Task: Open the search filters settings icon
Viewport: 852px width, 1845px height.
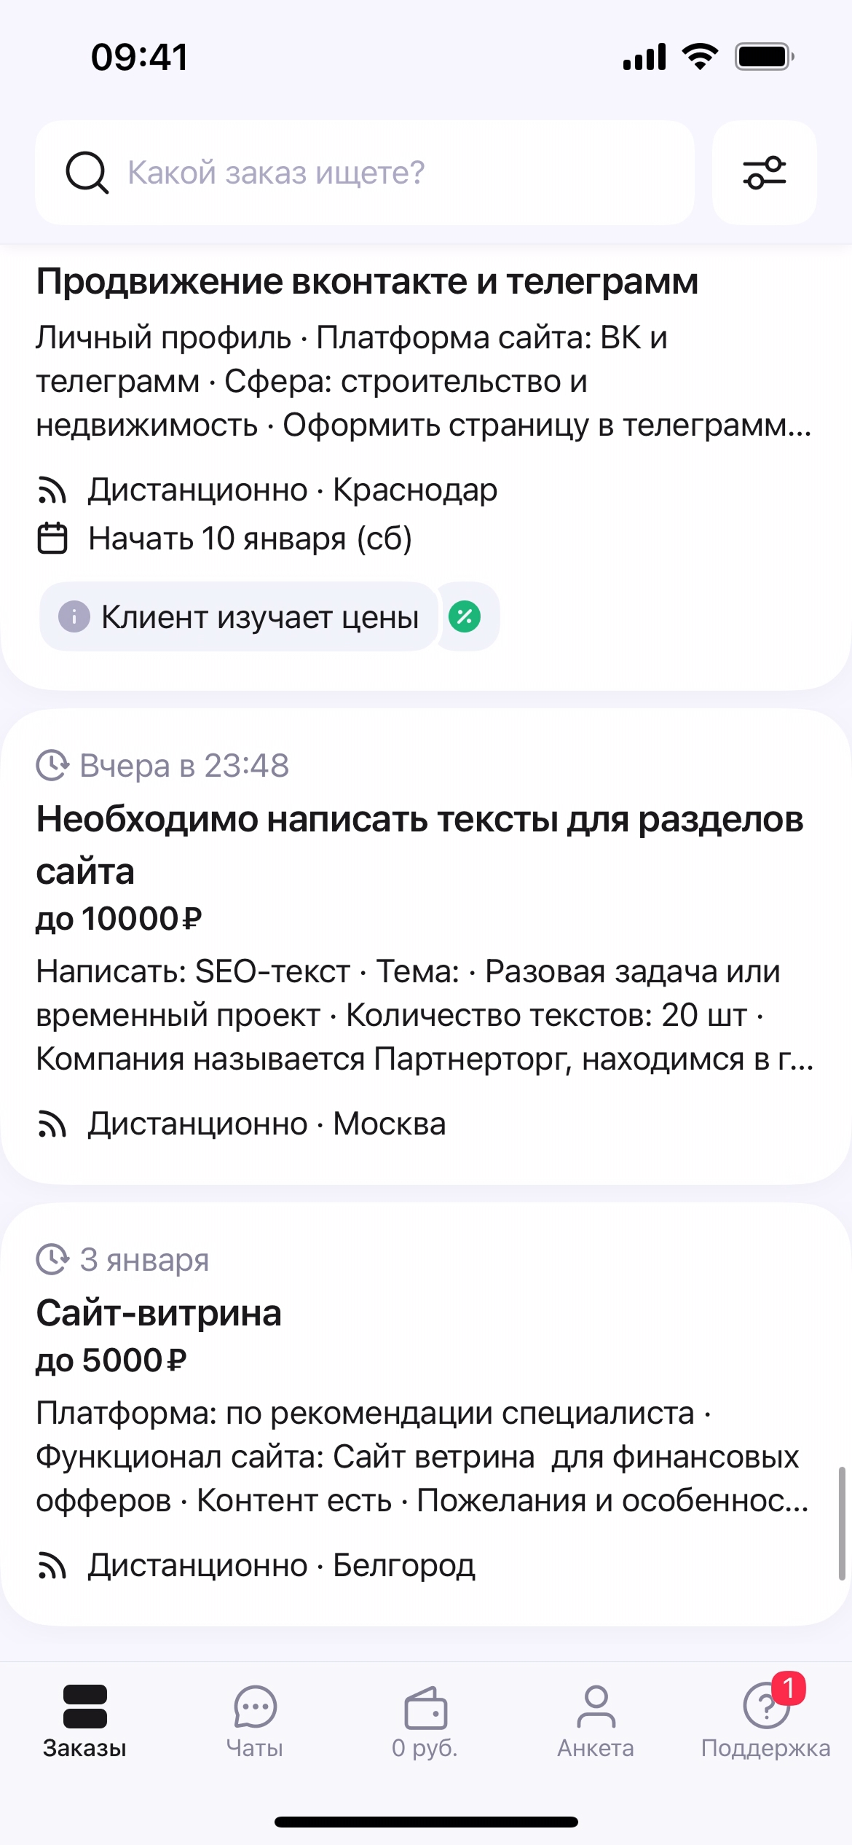Action: 764,173
